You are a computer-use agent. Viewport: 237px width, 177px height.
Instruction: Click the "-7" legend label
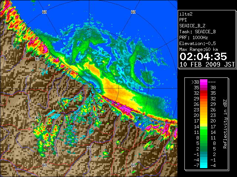196,166
